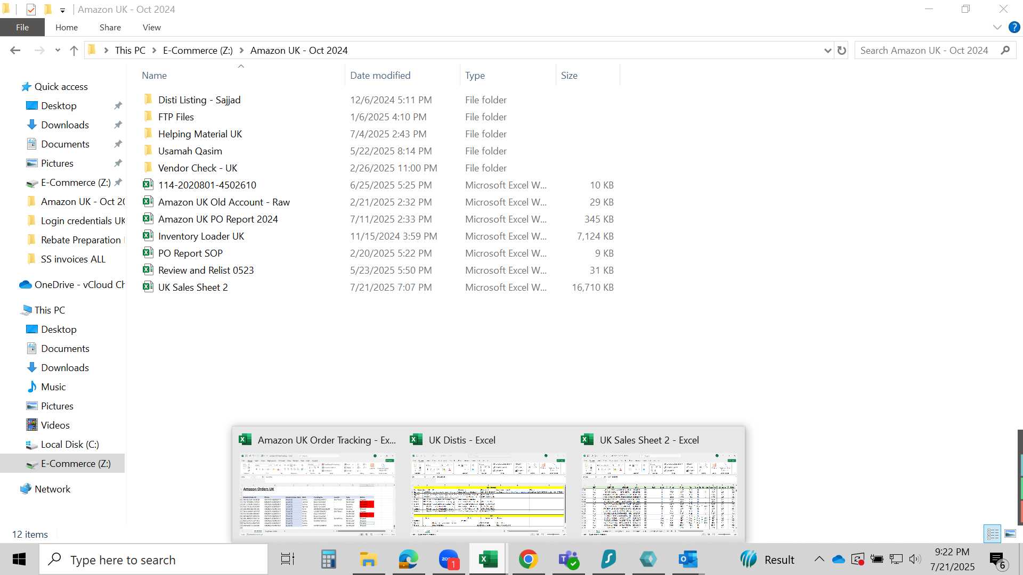Viewport: 1023px width, 575px height.
Task: Open the File menu tab
Action: coord(22,27)
